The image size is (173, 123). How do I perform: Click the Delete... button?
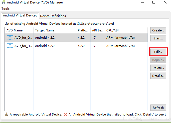coord(158,68)
